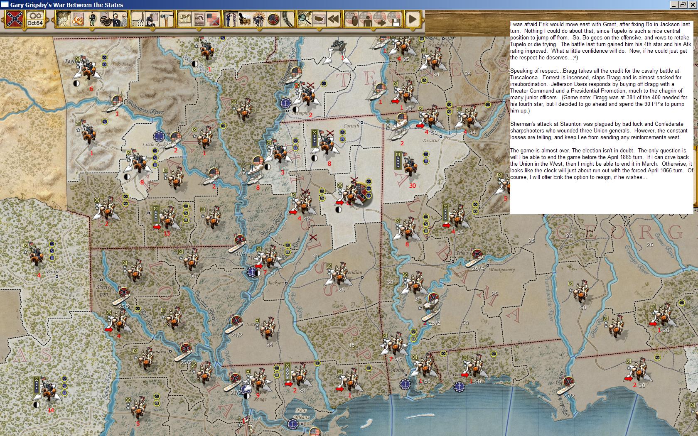Click the mouse preferences icon
Screen dimensions: 698x436
[352, 19]
